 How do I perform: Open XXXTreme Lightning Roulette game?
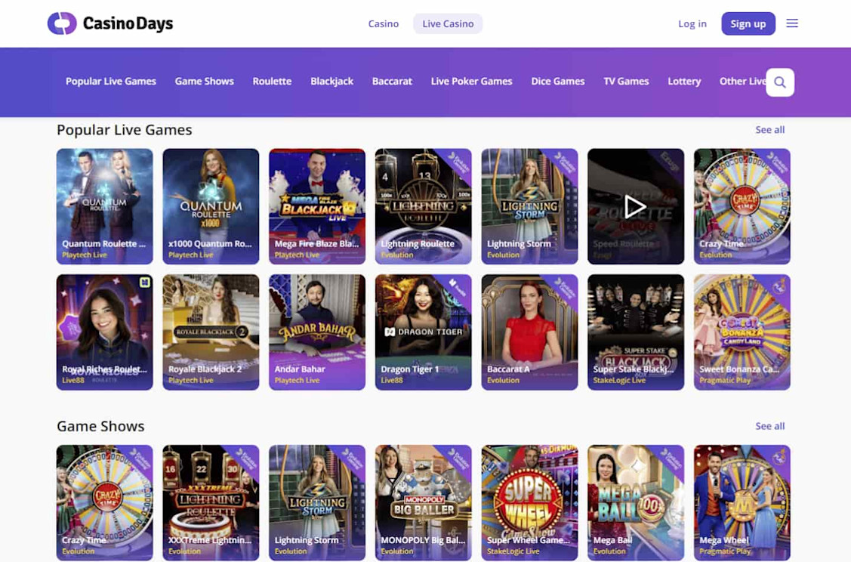tap(211, 503)
